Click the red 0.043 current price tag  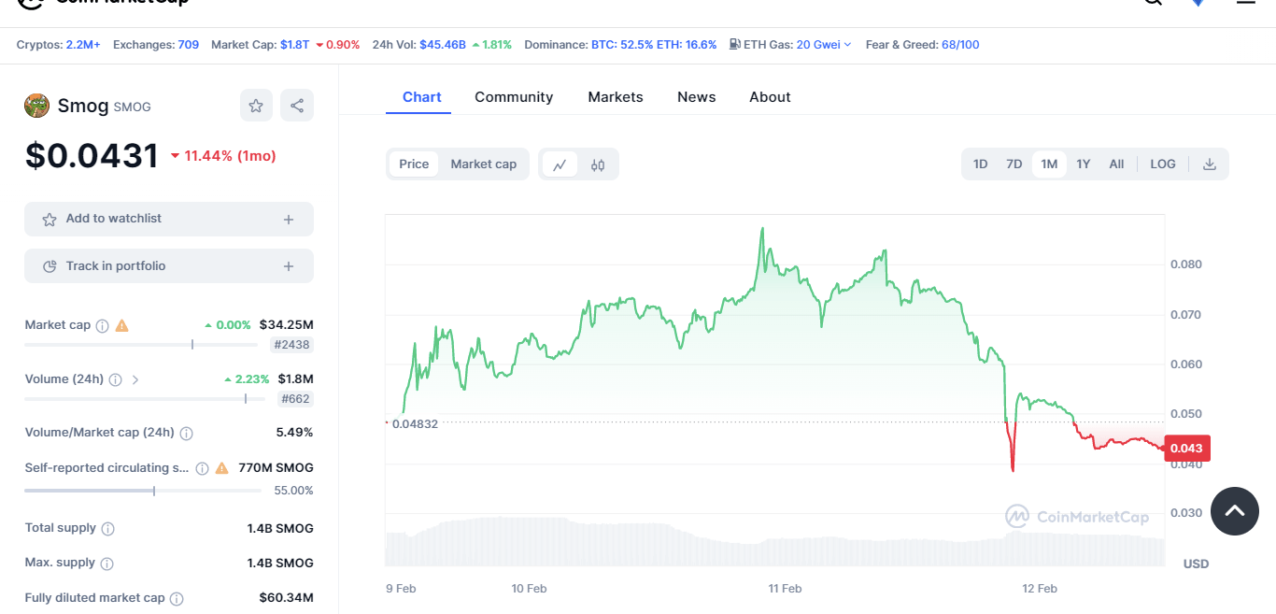(x=1188, y=449)
